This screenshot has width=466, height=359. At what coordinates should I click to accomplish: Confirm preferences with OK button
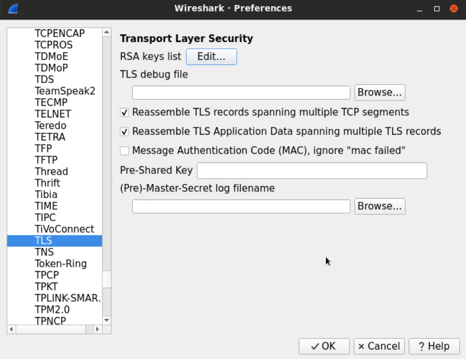tap(324, 346)
